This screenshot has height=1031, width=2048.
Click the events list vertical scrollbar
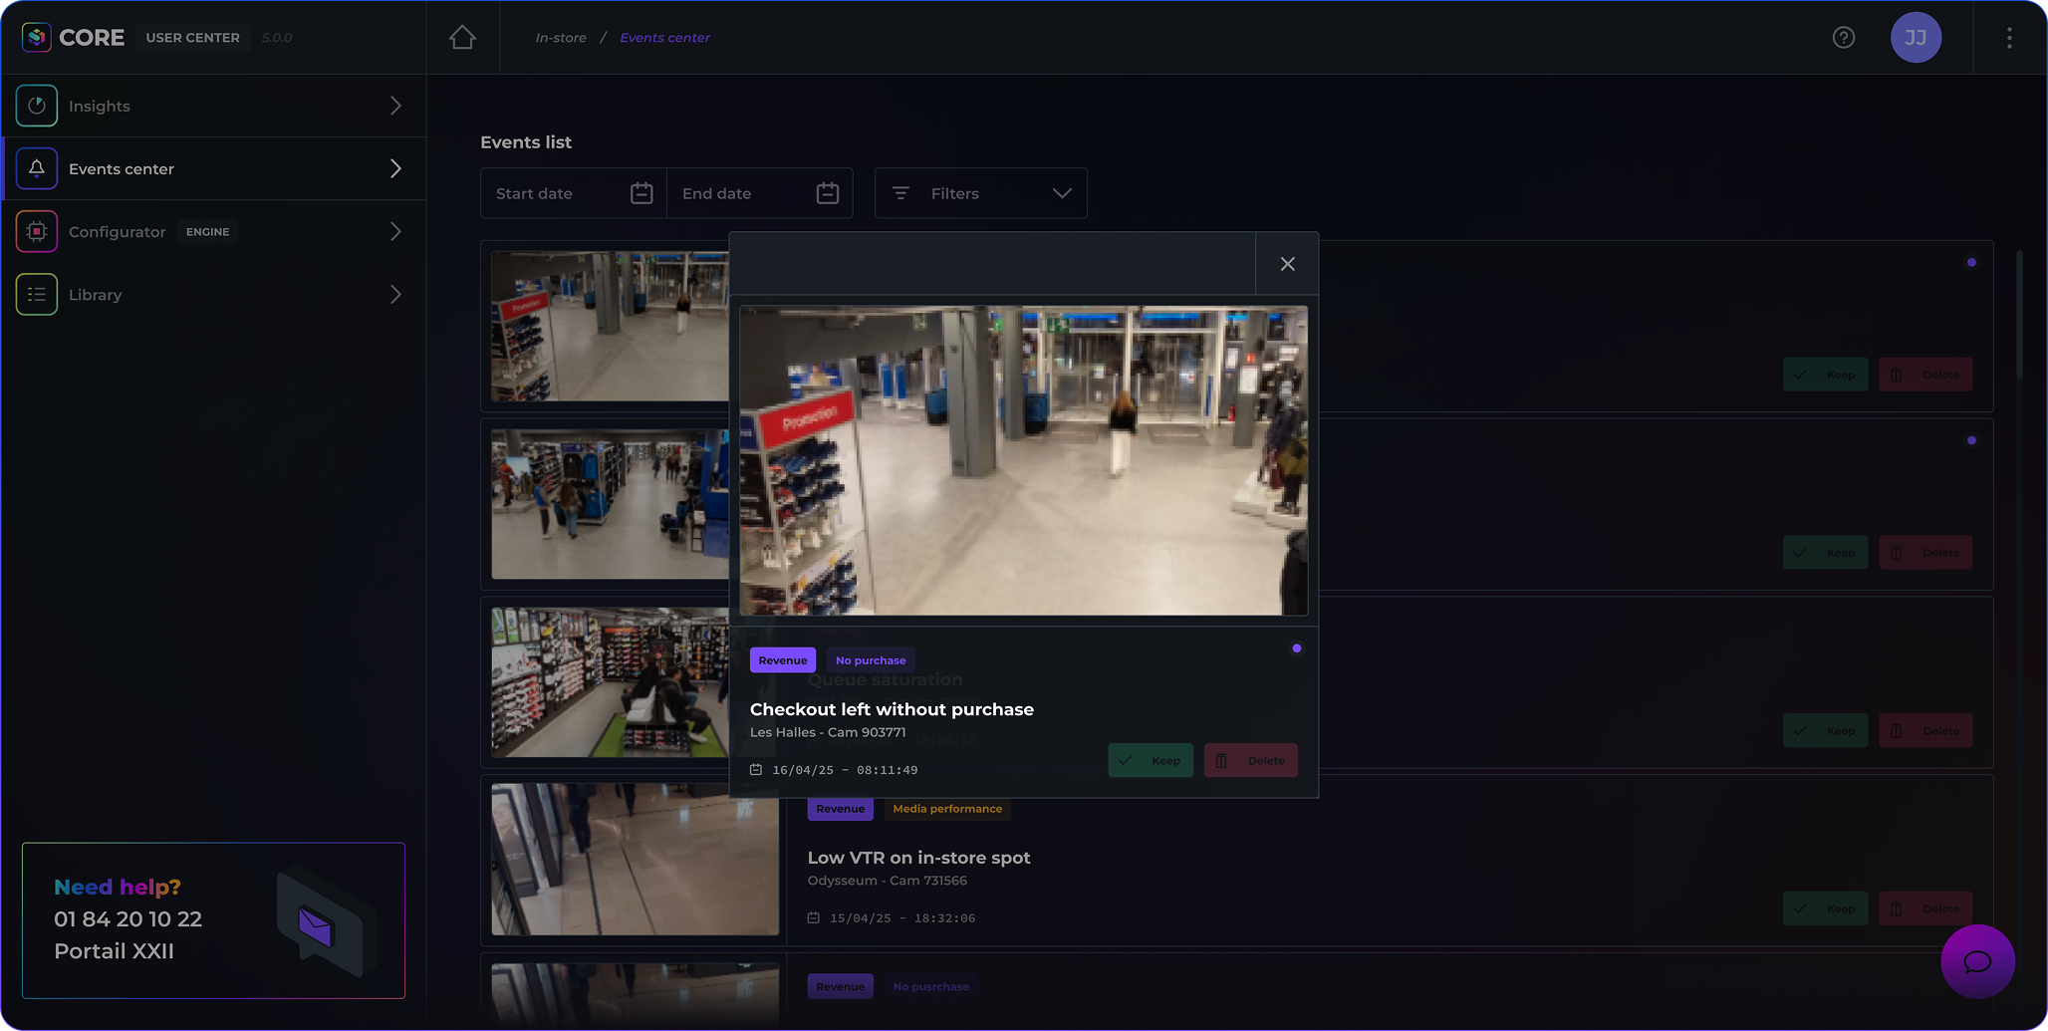(2019, 315)
